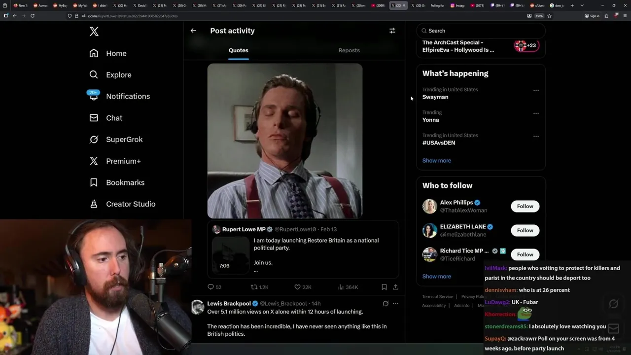This screenshot has height=355, width=631.
Task: Click the browser back arrow
Action: point(15,16)
